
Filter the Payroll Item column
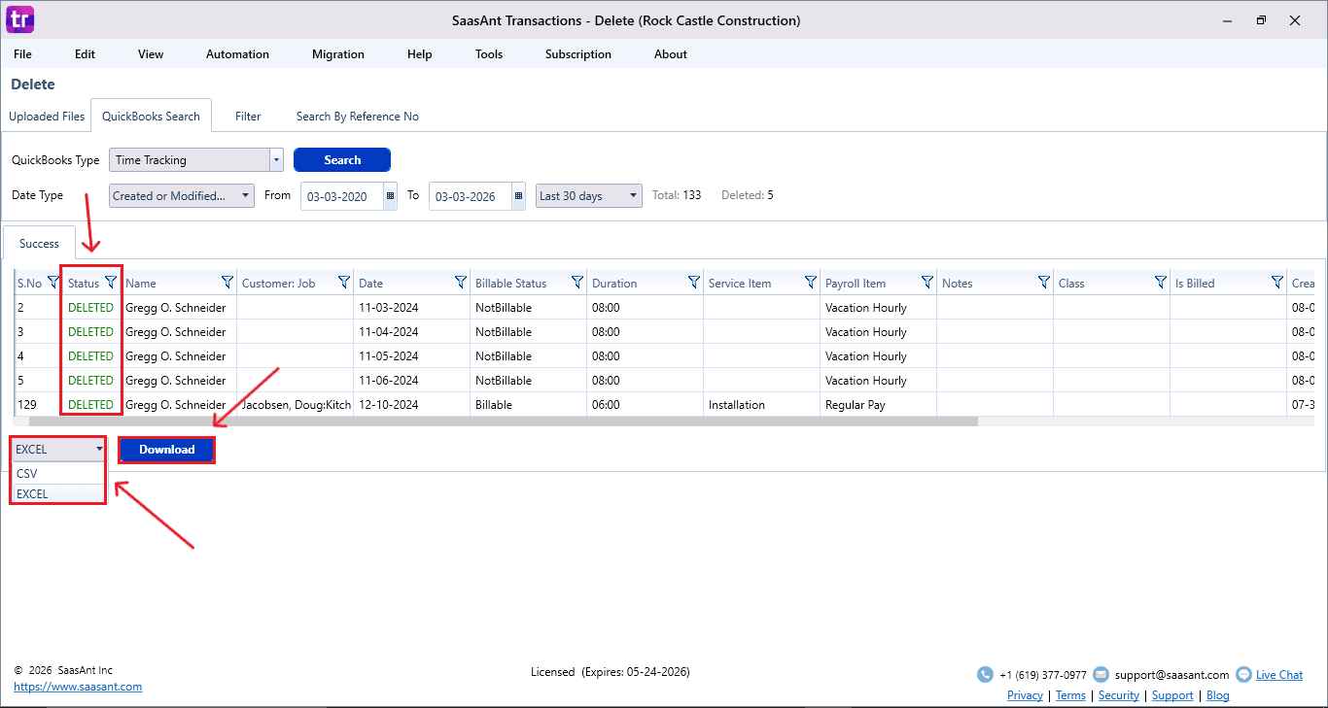[x=927, y=283]
